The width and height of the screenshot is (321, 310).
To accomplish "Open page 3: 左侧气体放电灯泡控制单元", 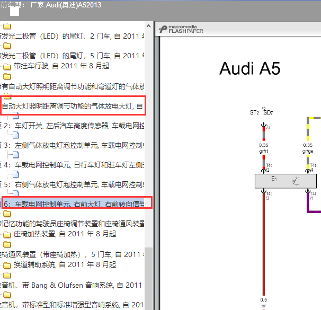I will coord(72,145).
